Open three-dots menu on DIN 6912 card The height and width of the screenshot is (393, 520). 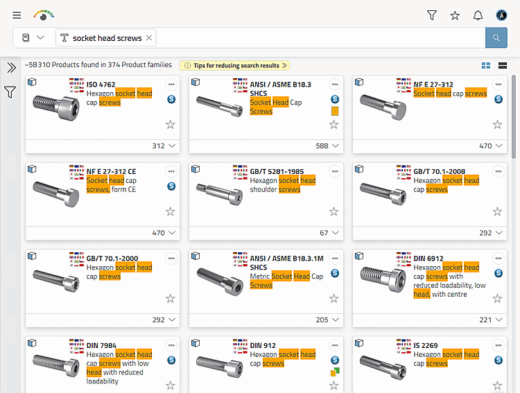click(x=498, y=259)
